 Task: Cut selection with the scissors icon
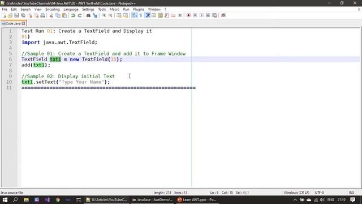pyautogui.click(x=51, y=15)
